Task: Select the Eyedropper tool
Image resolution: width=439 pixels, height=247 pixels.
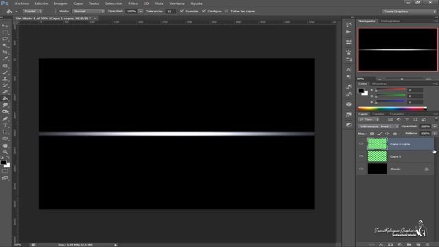Action: 5,58
